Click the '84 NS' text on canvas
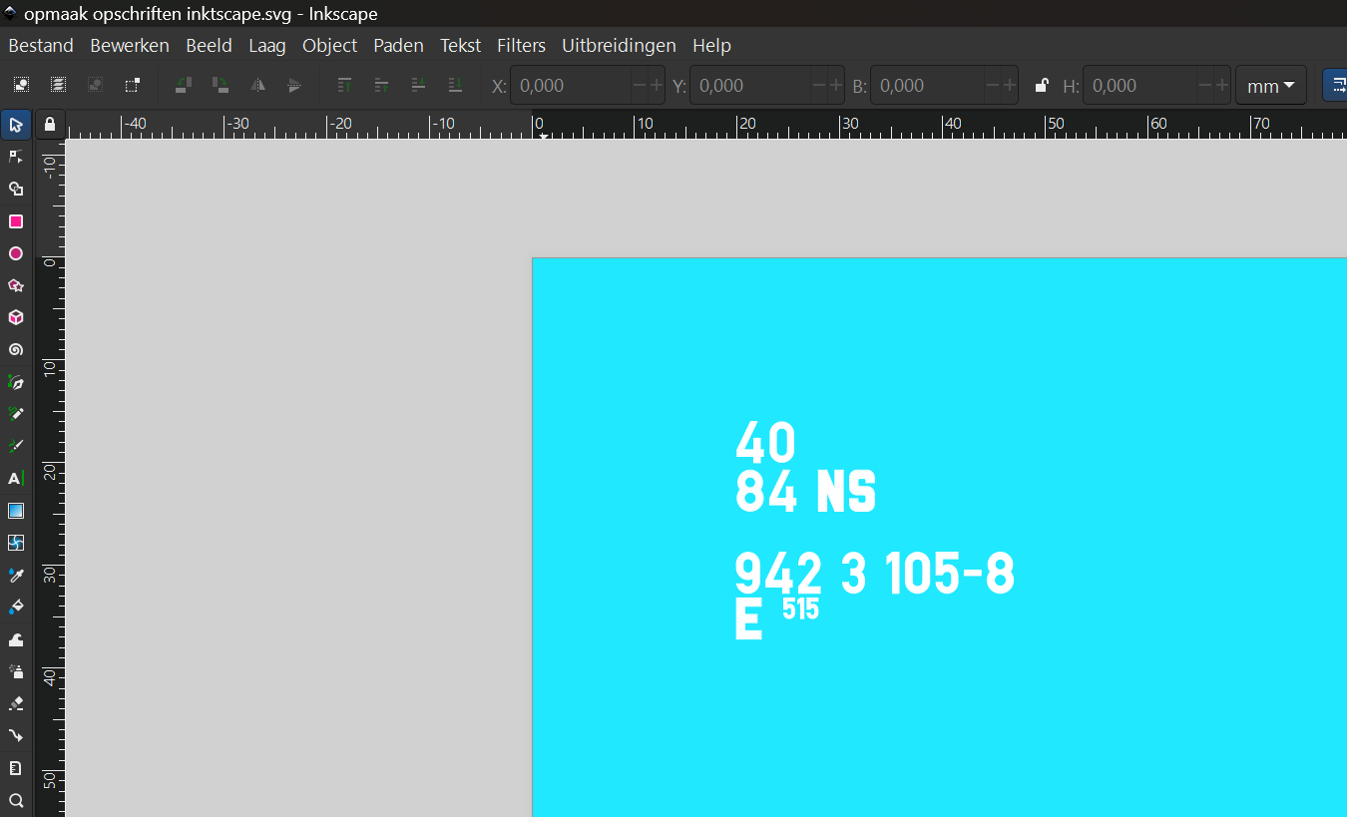Screen dimensions: 1347x817 point(805,491)
